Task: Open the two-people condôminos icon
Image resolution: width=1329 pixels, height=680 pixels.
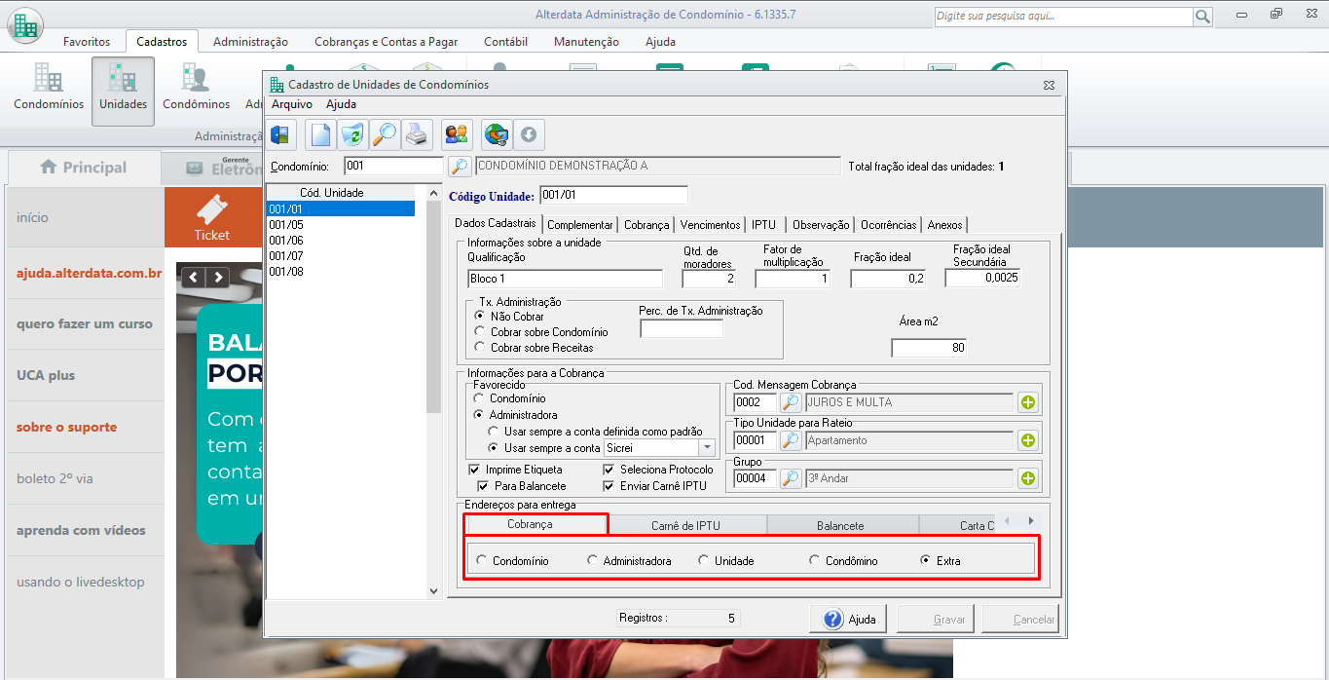Action: click(456, 134)
